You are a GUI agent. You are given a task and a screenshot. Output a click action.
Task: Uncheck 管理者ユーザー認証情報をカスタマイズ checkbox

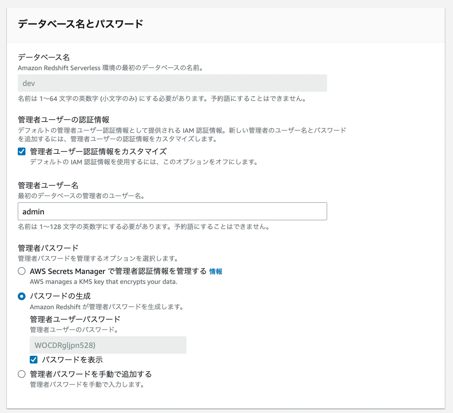[x=22, y=151]
